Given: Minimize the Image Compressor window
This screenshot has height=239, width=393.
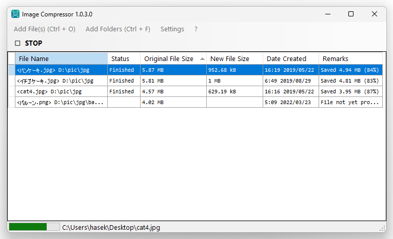Looking at the screenshot, I should coord(327,14).
